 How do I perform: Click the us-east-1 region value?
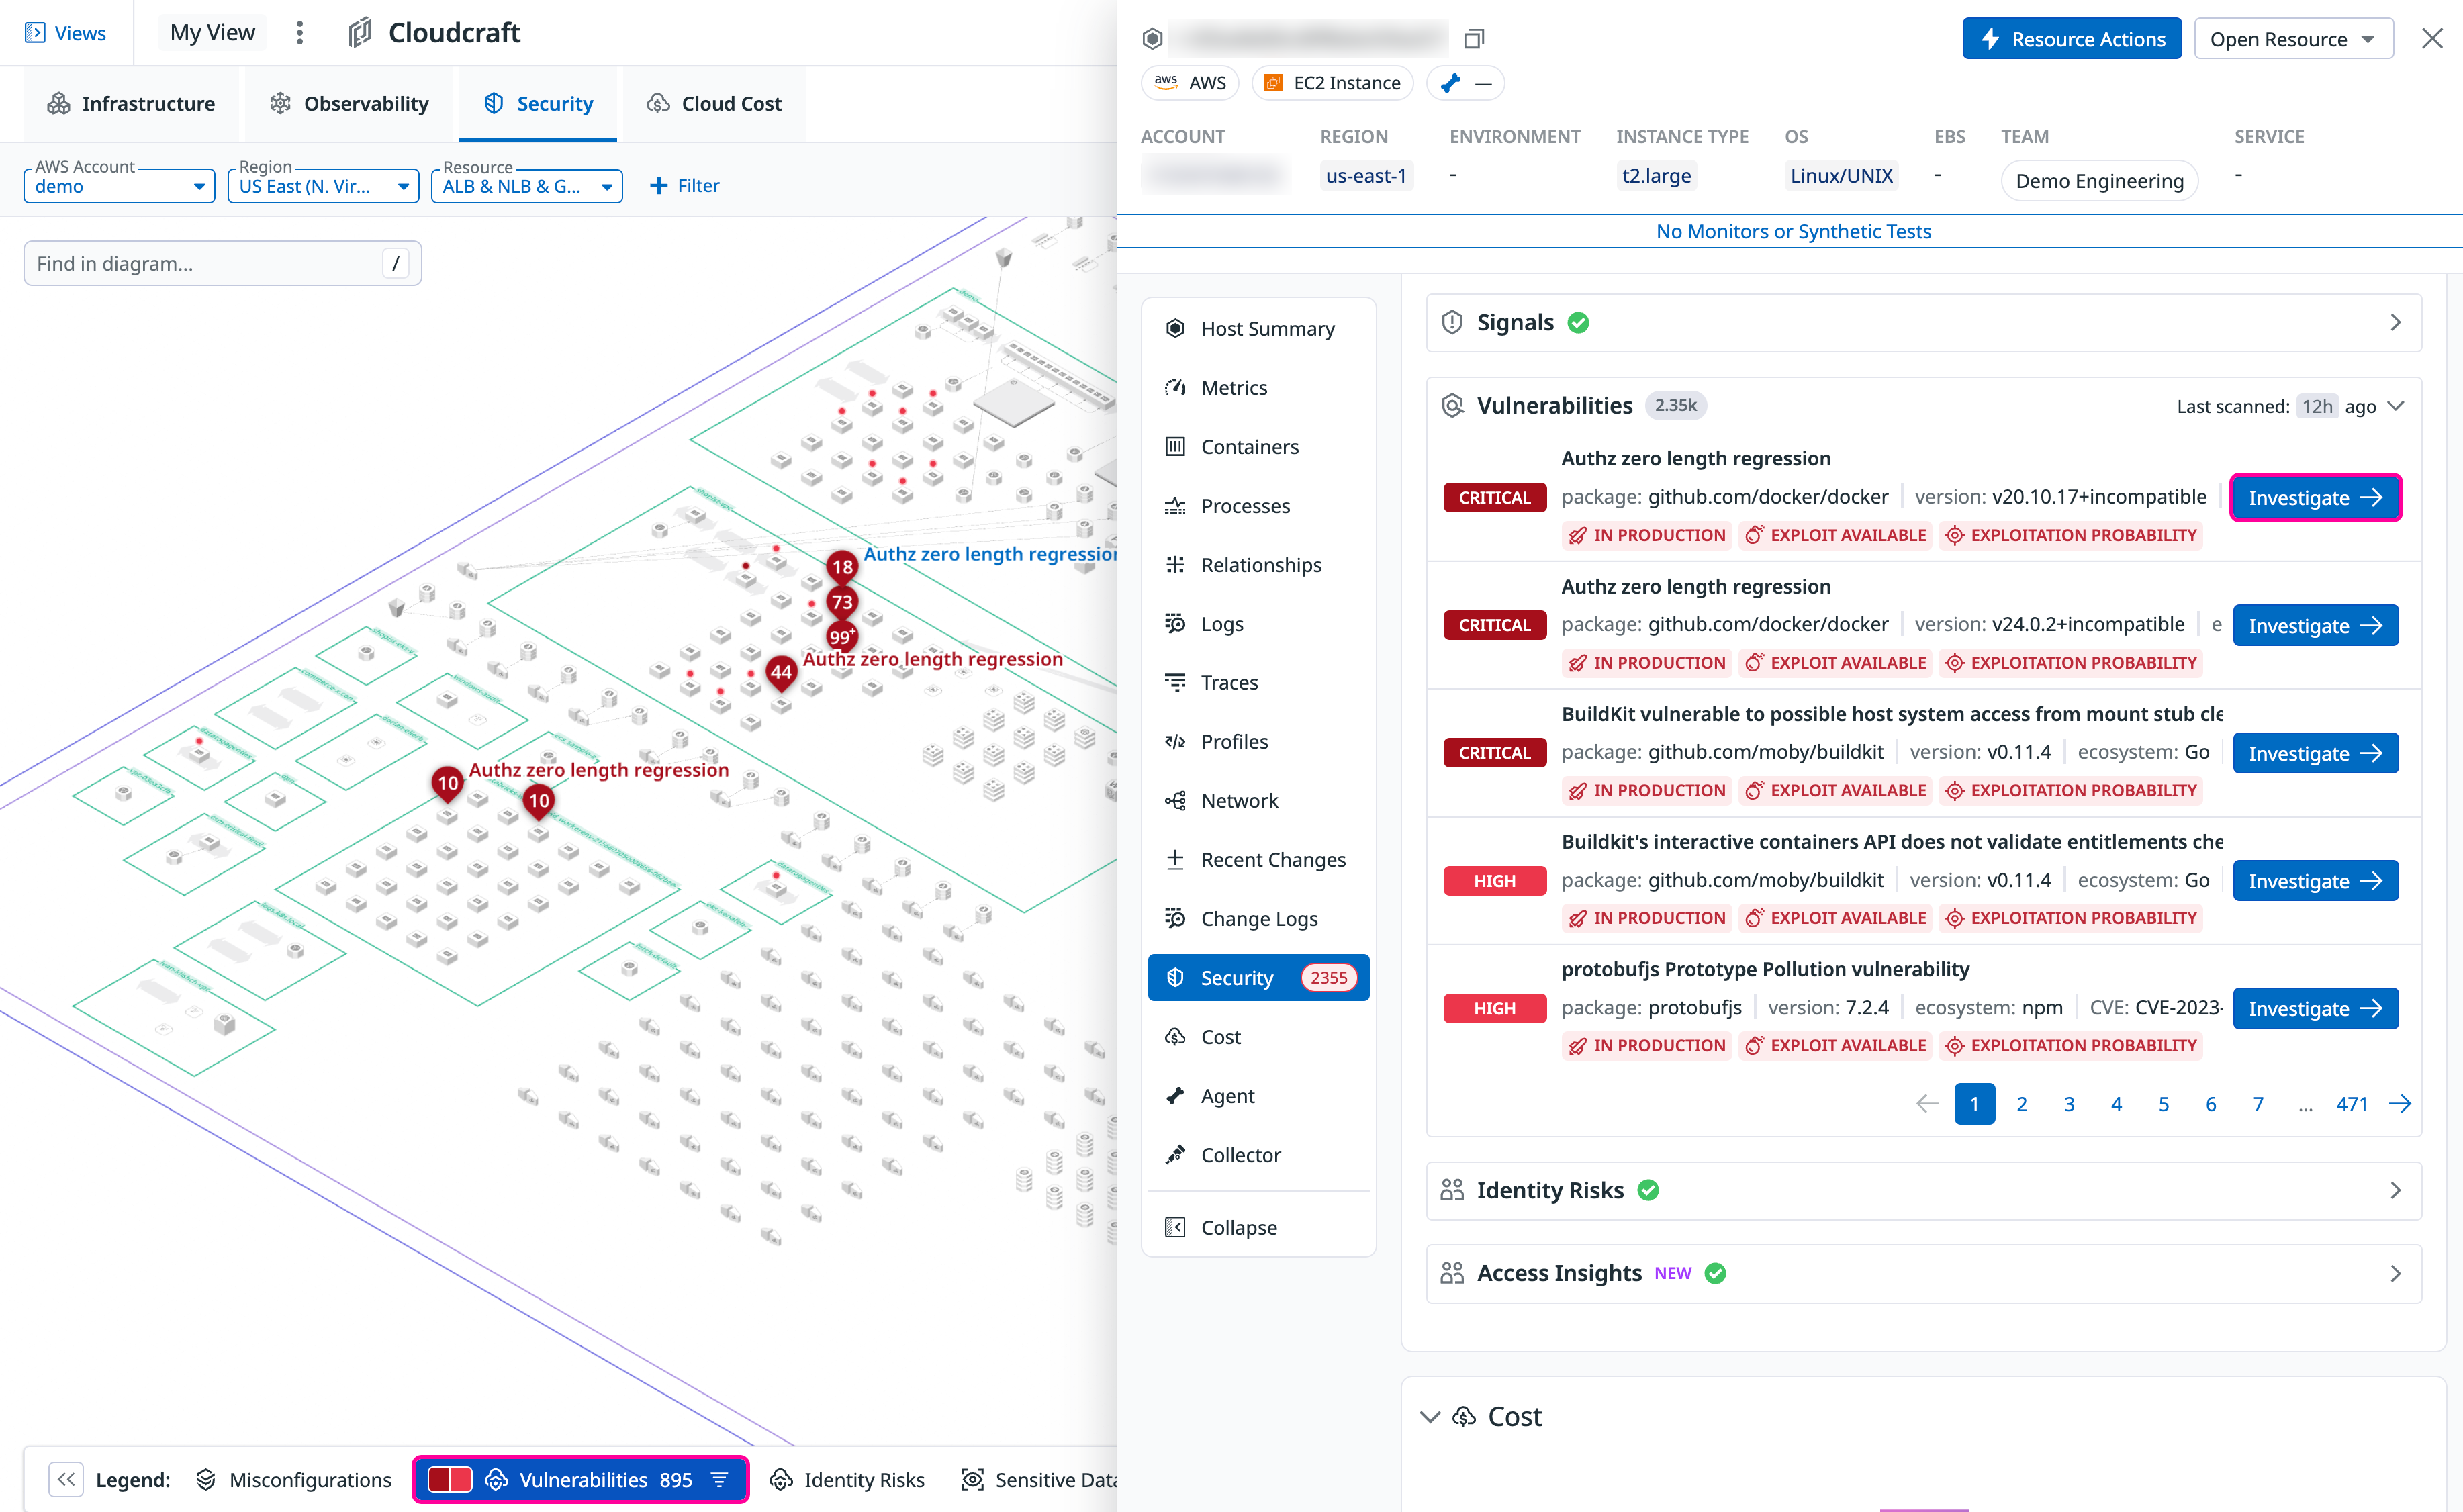pyautogui.click(x=1366, y=176)
